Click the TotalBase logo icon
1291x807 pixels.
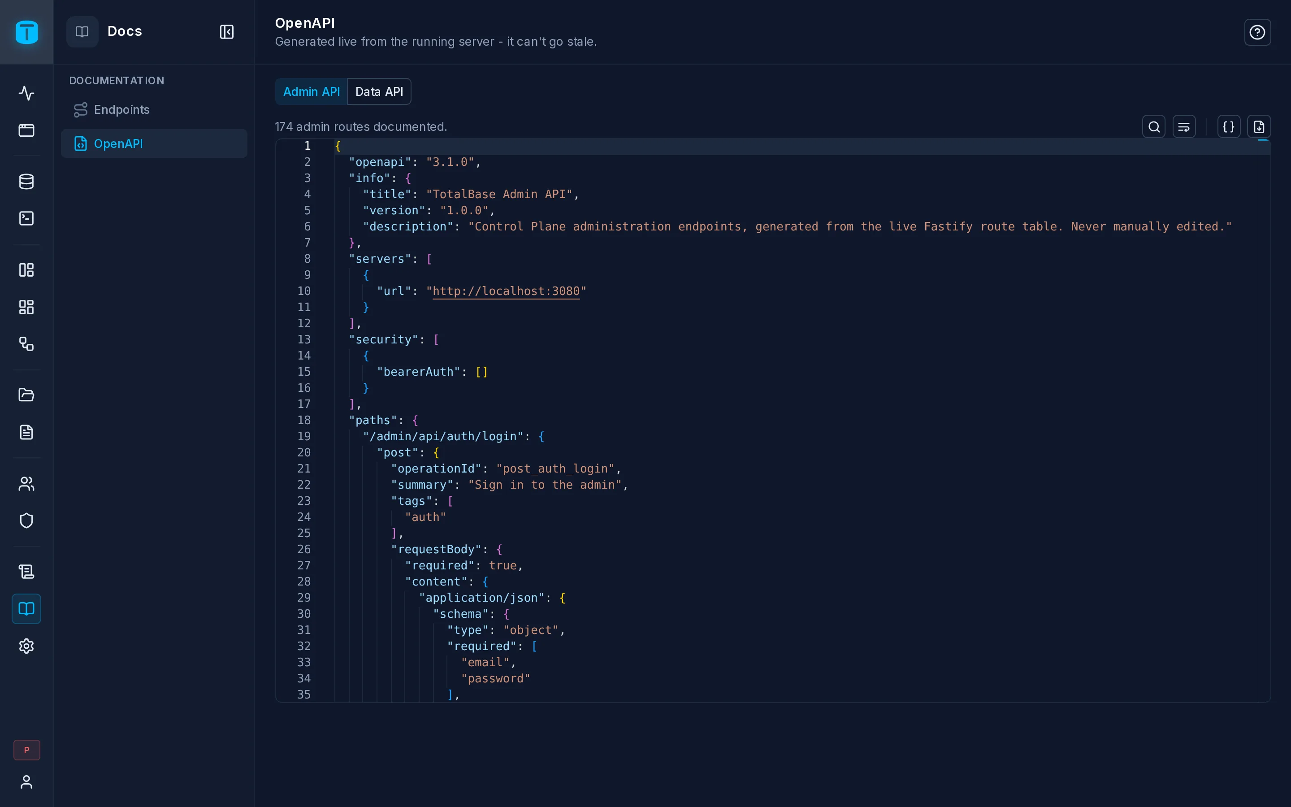[x=27, y=32]
